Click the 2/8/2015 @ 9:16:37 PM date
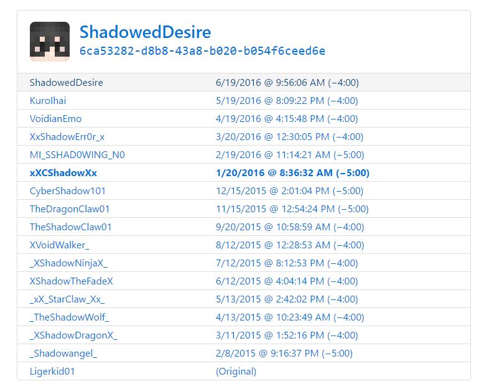Screen dimensions: 492x389 (x=284, y=354)
